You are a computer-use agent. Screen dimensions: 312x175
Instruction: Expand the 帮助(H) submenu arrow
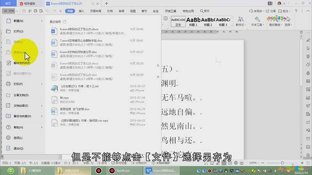point(42,127)
